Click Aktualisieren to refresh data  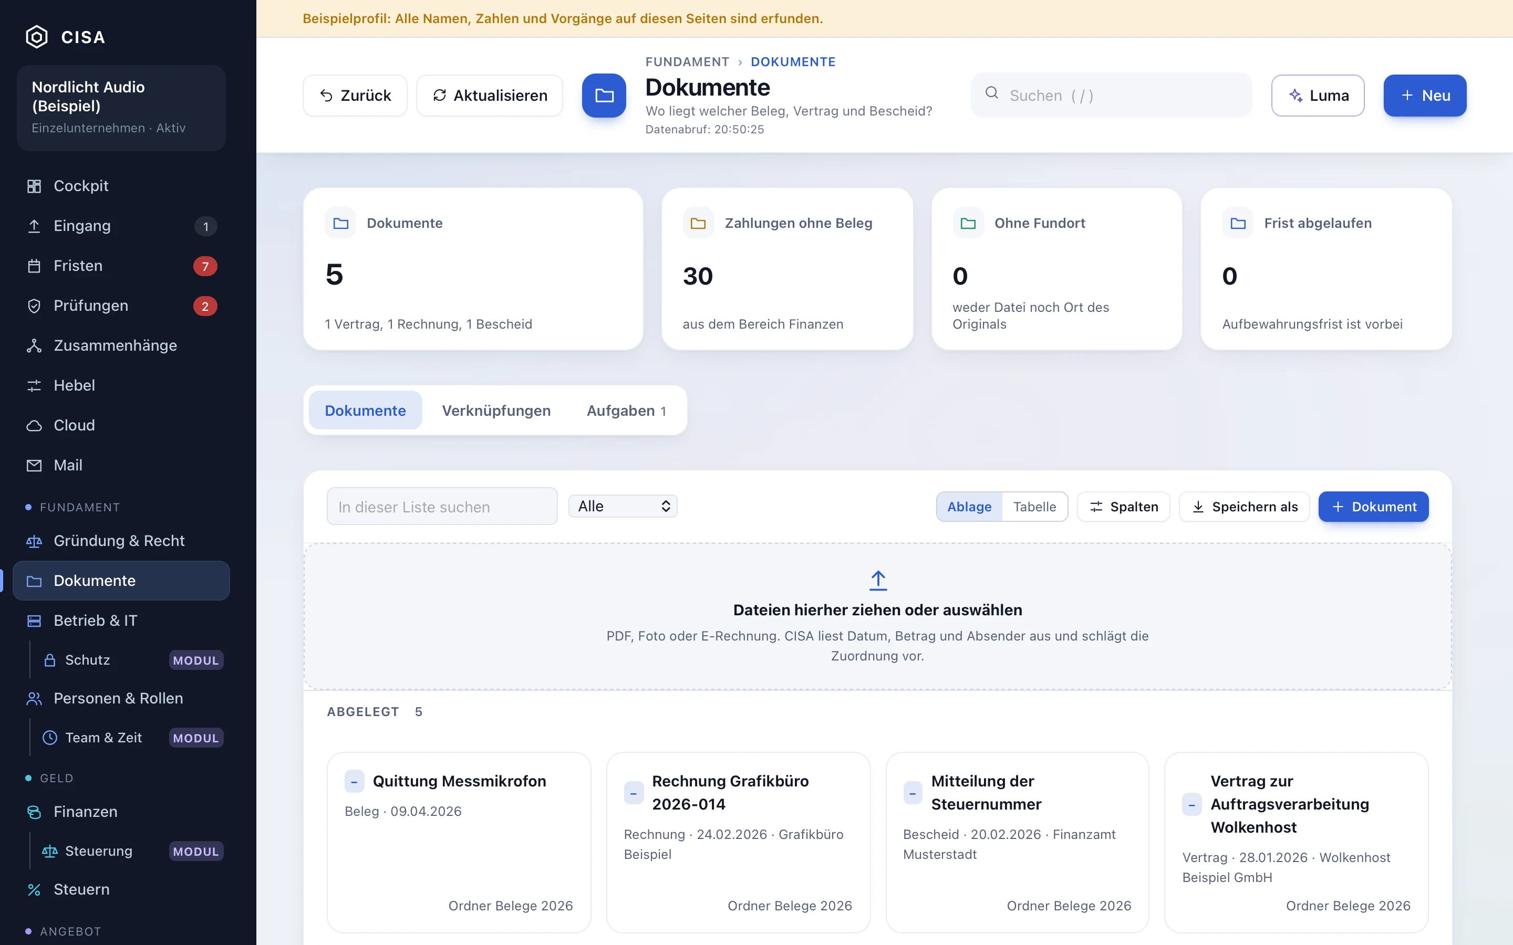pos(490,96)
